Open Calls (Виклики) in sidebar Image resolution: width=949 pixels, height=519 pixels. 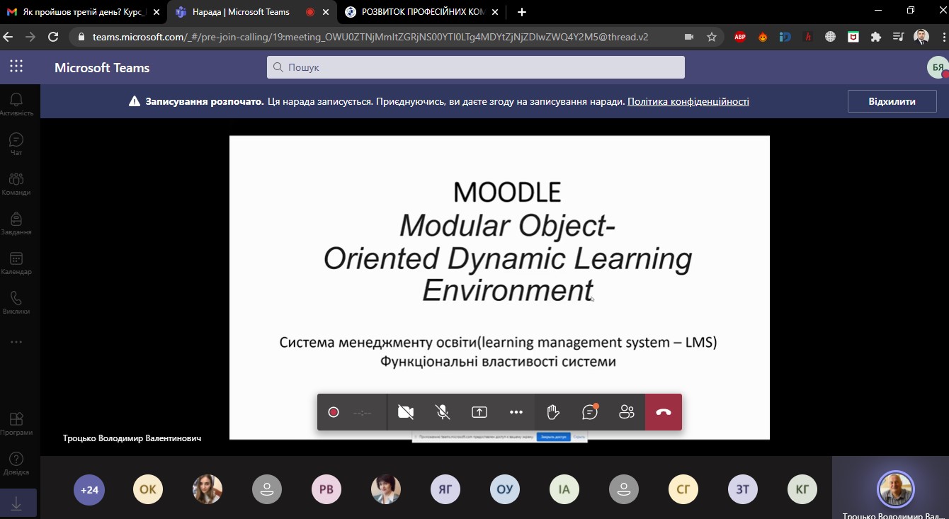point(16,302)
